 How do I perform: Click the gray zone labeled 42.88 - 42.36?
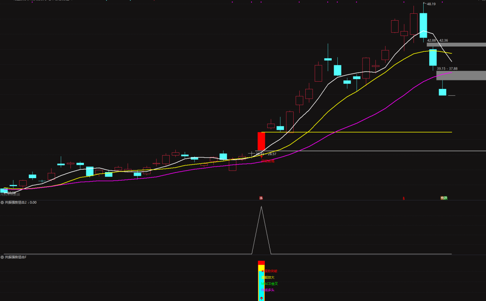point(456,44)
